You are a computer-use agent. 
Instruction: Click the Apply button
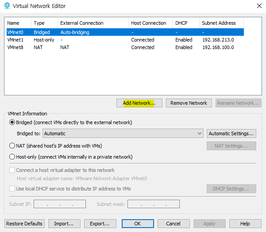pos(209,224)
